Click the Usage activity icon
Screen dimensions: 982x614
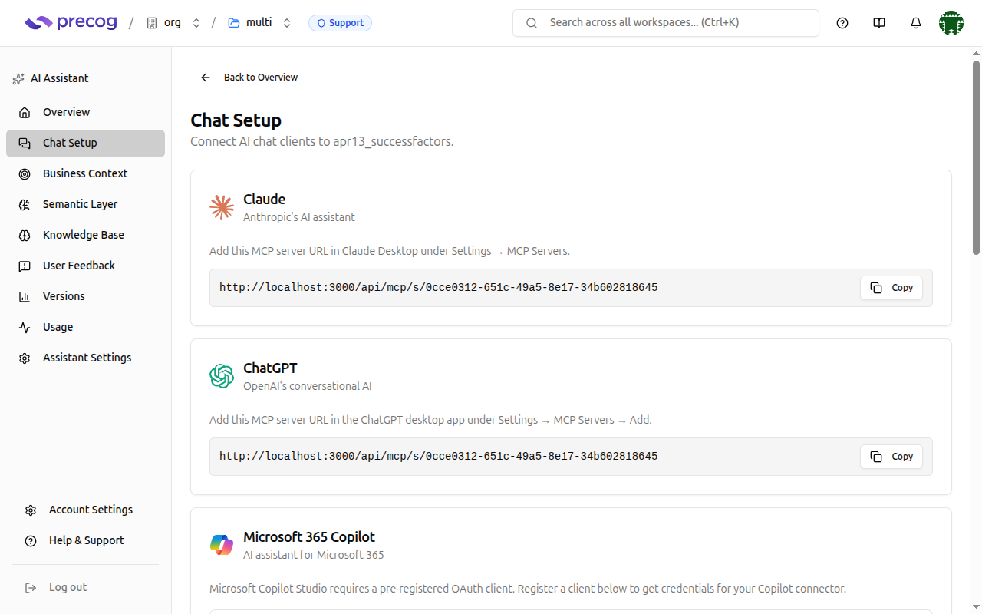click(25, 328)
